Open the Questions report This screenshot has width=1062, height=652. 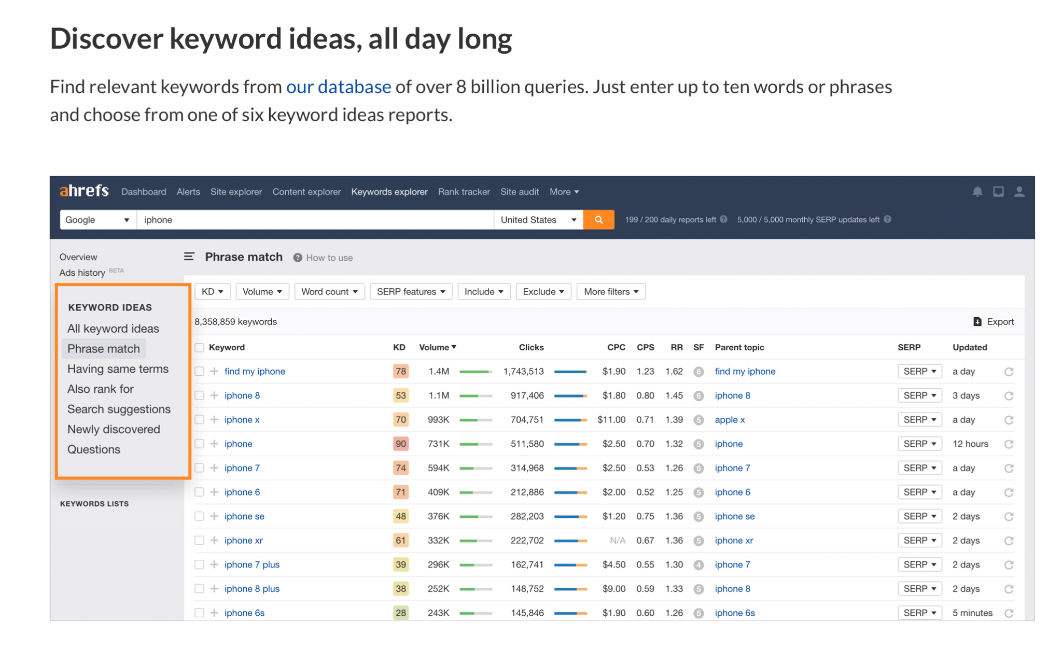[x=94, y=449]
